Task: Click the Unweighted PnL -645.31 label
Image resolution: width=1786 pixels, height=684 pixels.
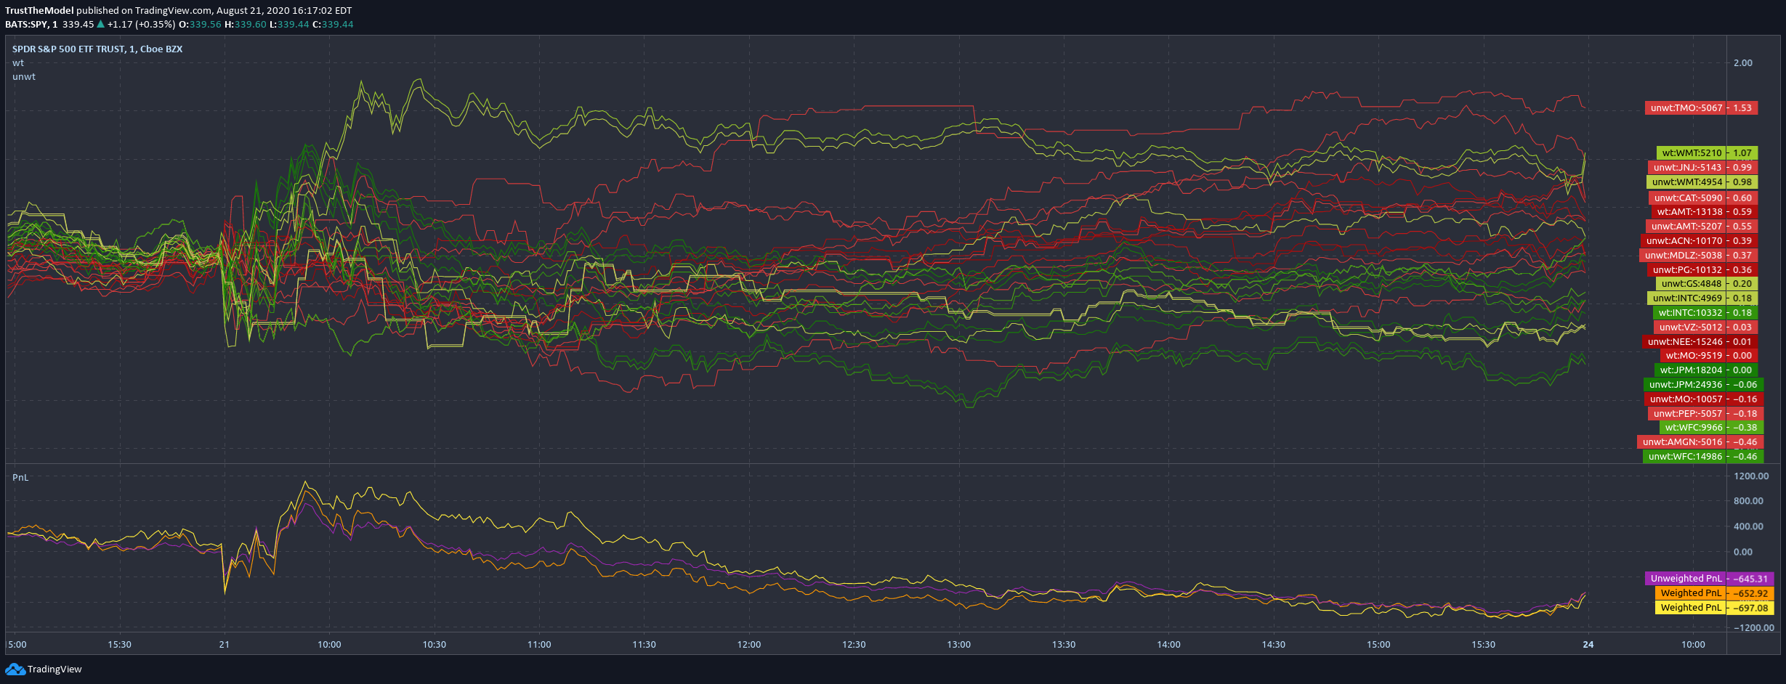Action: click(x=1710, y=579)
